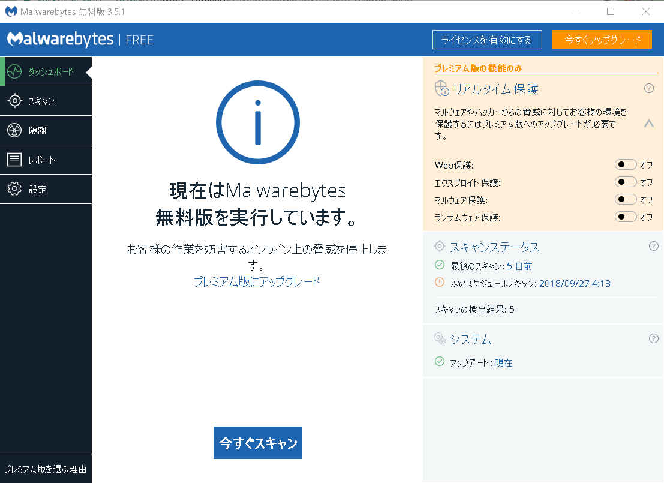Click プレミアム版にアップグレード link
The width and height of the screenshot is (664, 483).
click(x=257, y=282)
